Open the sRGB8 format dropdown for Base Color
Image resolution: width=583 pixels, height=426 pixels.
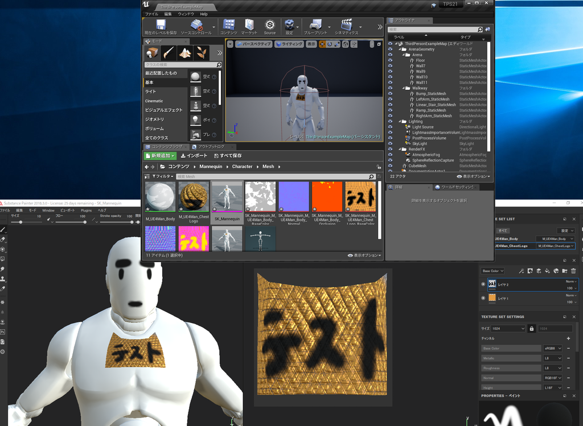pyautogui.click(x=552, y=349)
